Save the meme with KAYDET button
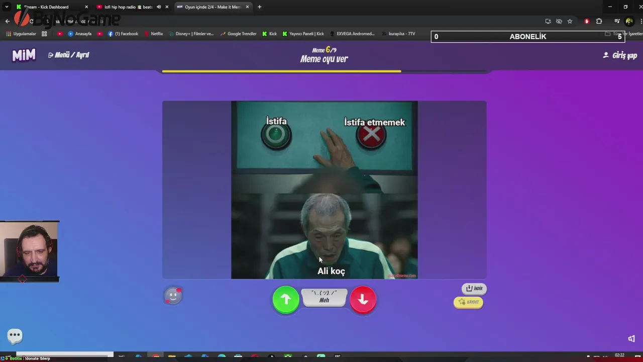The image size is (643, 362). pos(468,302)
